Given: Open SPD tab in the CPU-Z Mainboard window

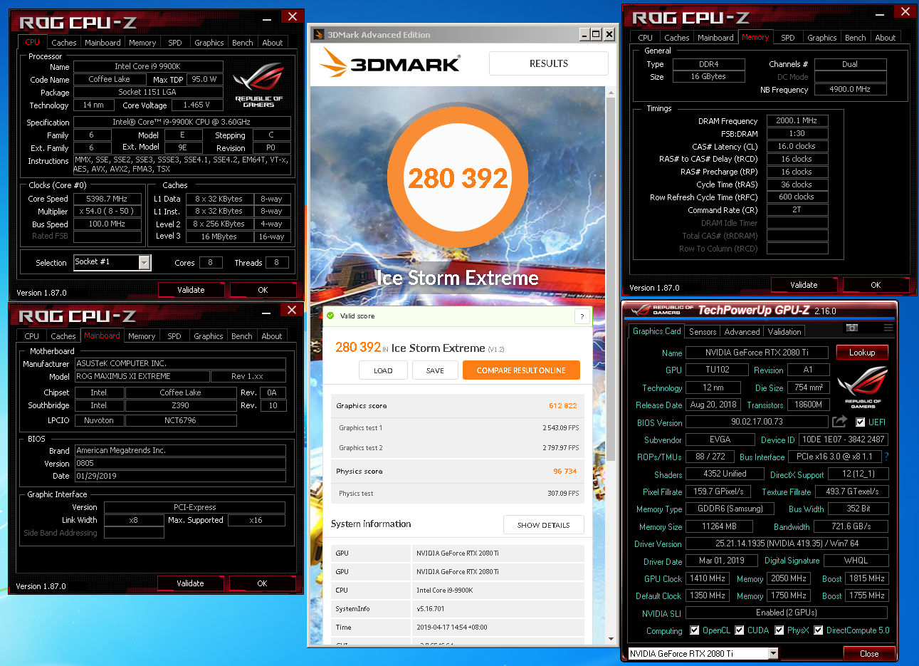Looking at the screenshot, I should [174, 336].
